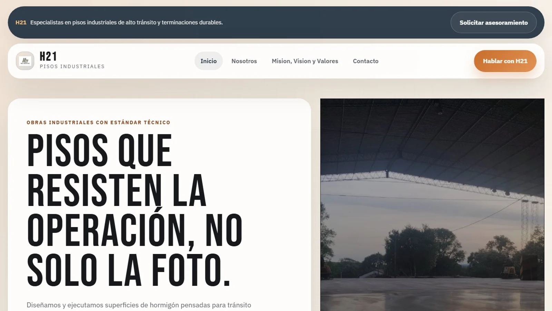The height and width of the screenshot is (311, 552).
Task: Click the 'Diseñamos y ejecutamos superficies' paragraph
Action: [x=139, y=305]
